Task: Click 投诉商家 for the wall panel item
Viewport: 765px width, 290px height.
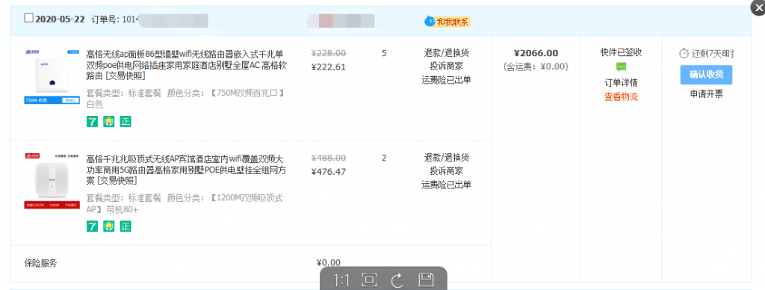Action: tap(447, 67)
